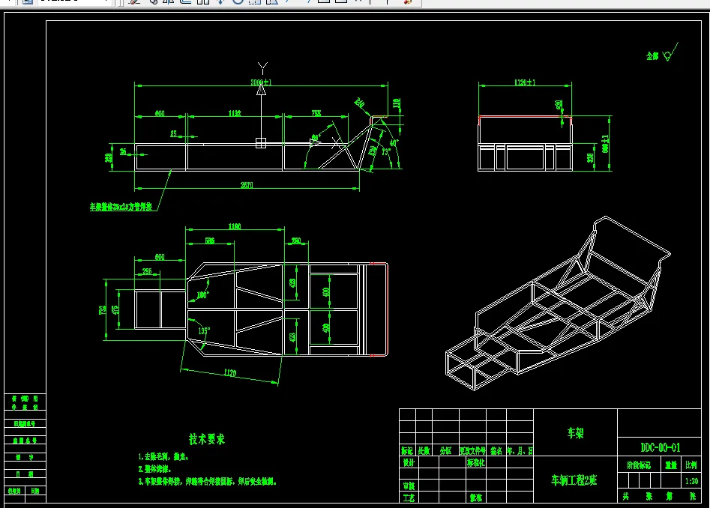The image size is (710, 508).
Task: Select the 设计 cell in the title block
Action: [x=409, y=462]
